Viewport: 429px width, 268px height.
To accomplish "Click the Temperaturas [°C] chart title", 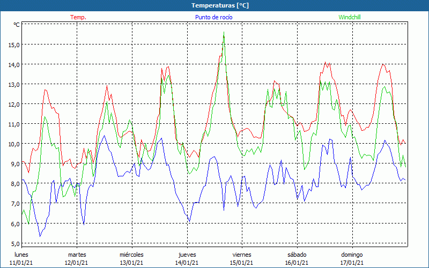I will 220,5.
